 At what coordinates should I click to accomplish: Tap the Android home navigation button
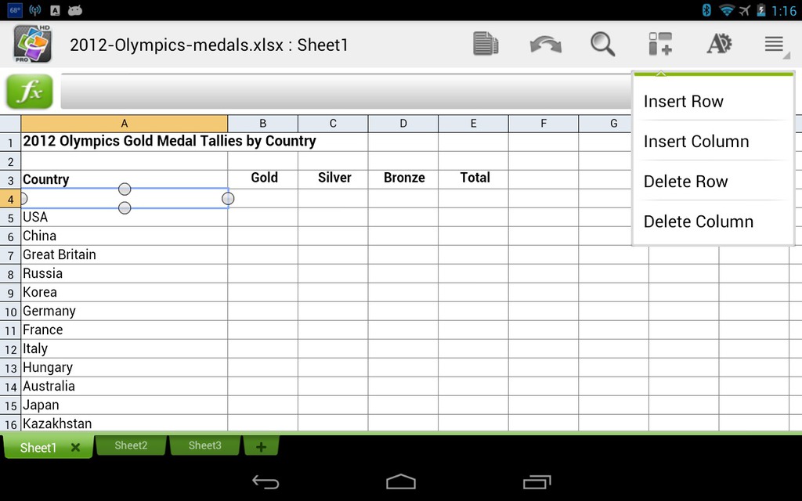pyautogui.click(x=401, y=481)
